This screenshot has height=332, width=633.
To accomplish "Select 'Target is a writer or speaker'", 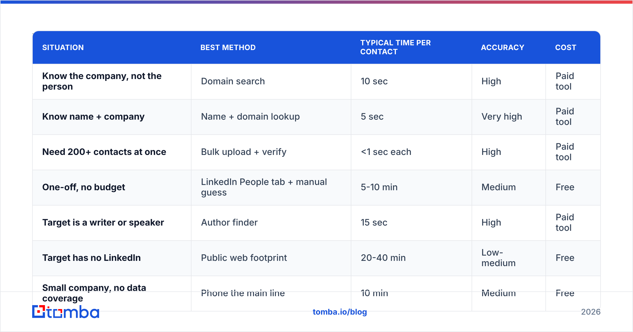I will click(103, 222).
